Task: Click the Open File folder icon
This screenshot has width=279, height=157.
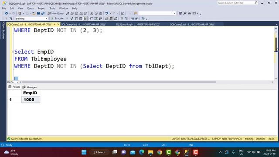Action: 34,14
